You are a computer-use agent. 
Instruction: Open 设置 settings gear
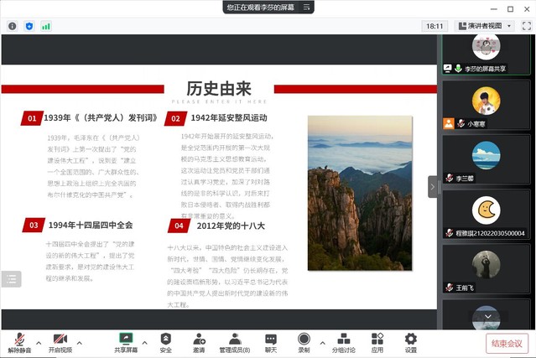point(410,343)
